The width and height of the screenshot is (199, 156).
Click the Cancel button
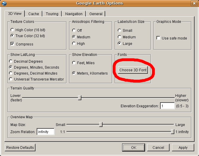click(x=158, y=147)
